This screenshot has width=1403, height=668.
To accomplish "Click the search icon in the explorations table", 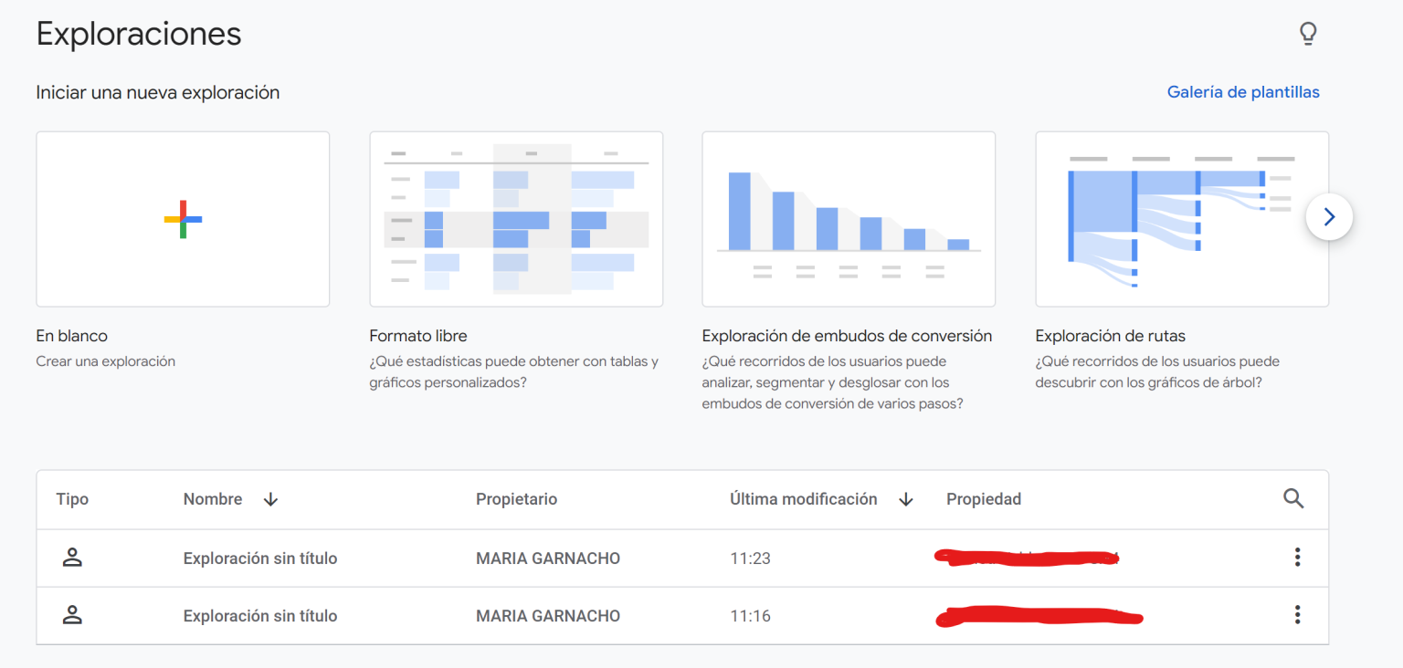I will [1293, 498].
